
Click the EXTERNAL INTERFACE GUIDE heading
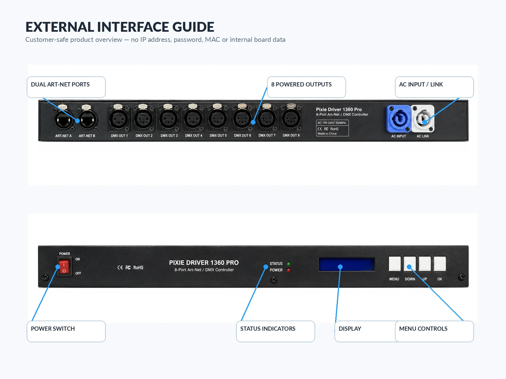[x=120, y=27]
